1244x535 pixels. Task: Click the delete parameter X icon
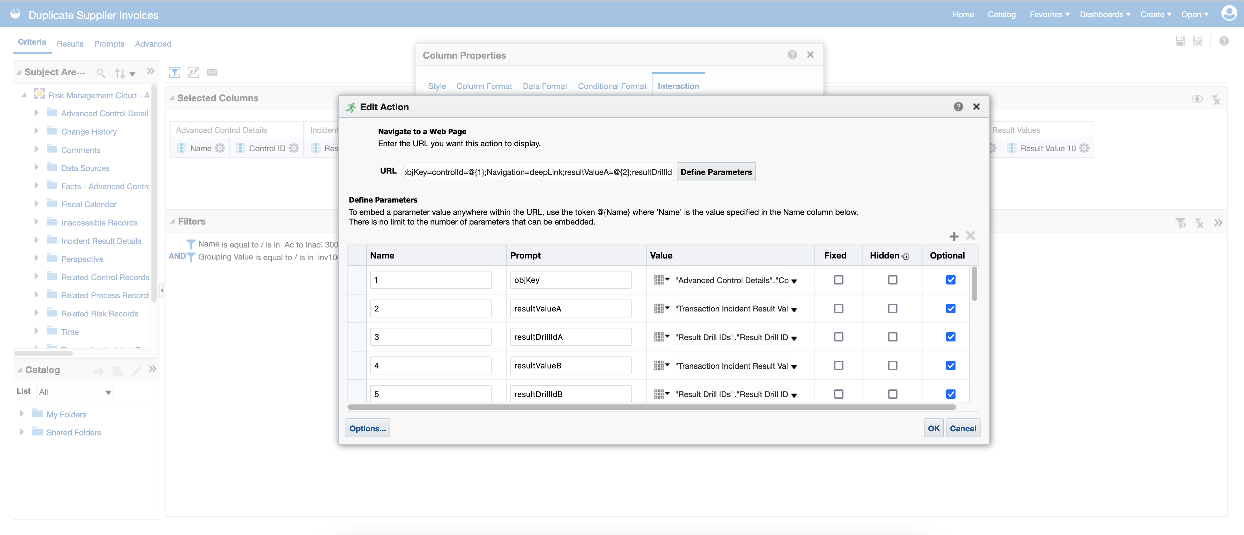[x=971, y=237]
